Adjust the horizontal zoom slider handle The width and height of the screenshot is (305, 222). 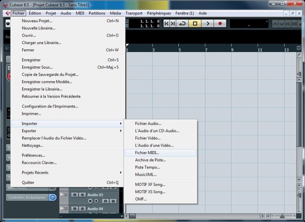coord(282,216)
